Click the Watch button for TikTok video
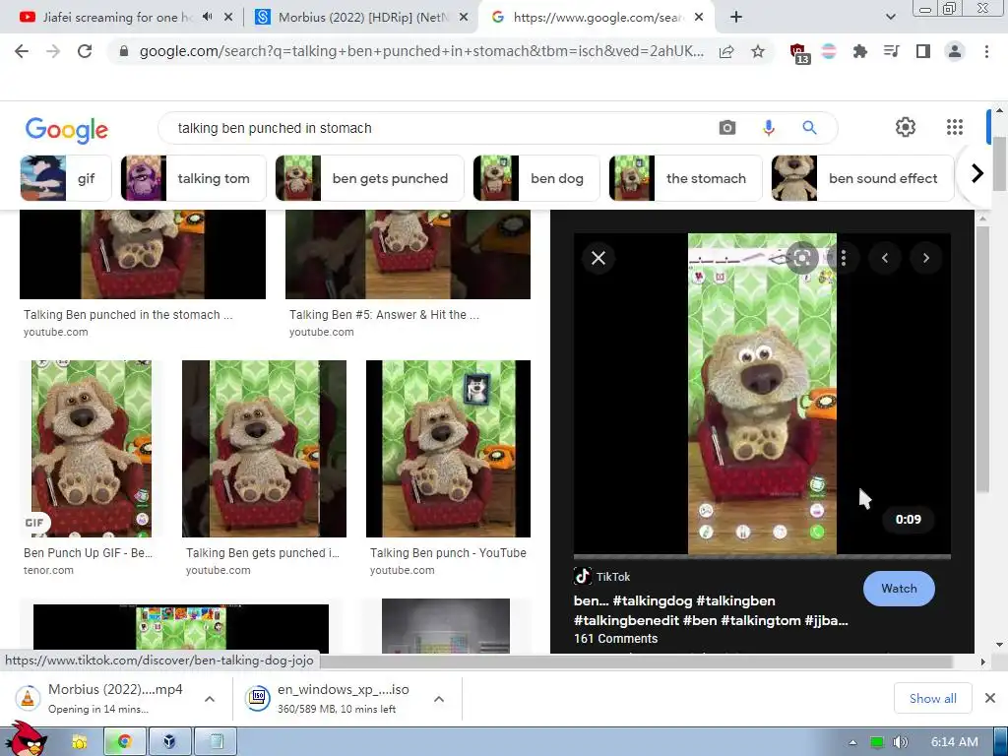The image size is (1008, 756). pyautogui.click(x=899, y=589)
